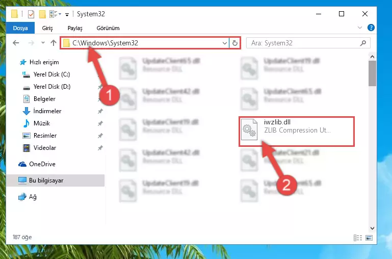Switch to the Paylaş ribbon tab
Image resolution: width=392 pixels, height=259 pixels.
75,28
